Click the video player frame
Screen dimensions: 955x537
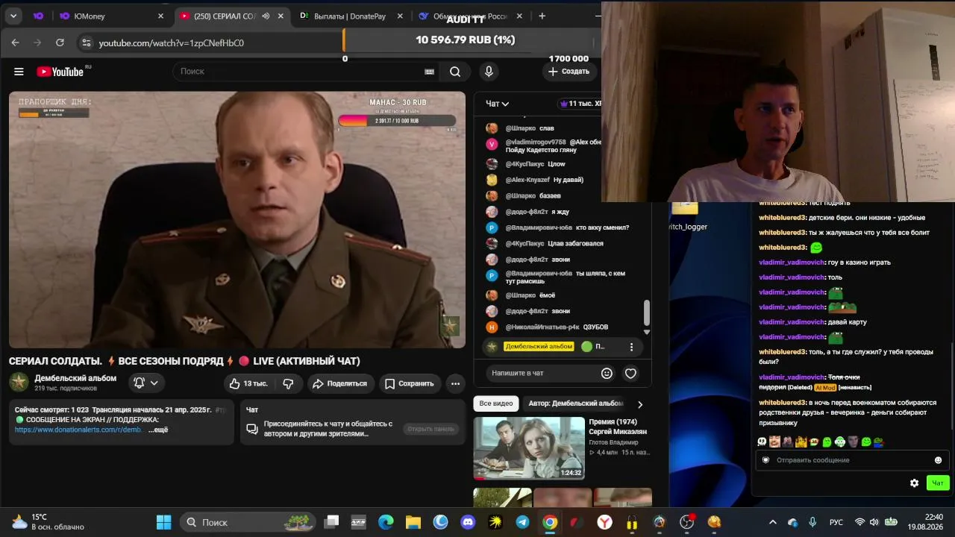pyautogui.click(x=237, y=220)
